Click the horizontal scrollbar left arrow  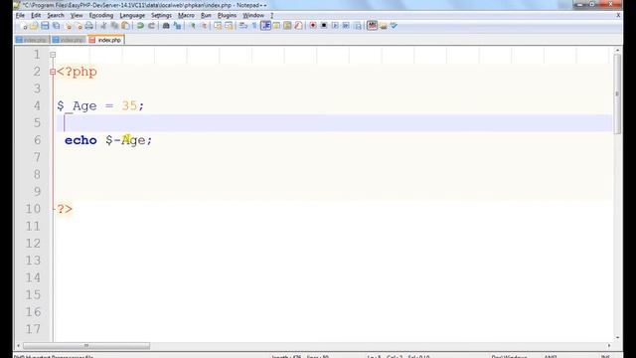tap(18, 346)
